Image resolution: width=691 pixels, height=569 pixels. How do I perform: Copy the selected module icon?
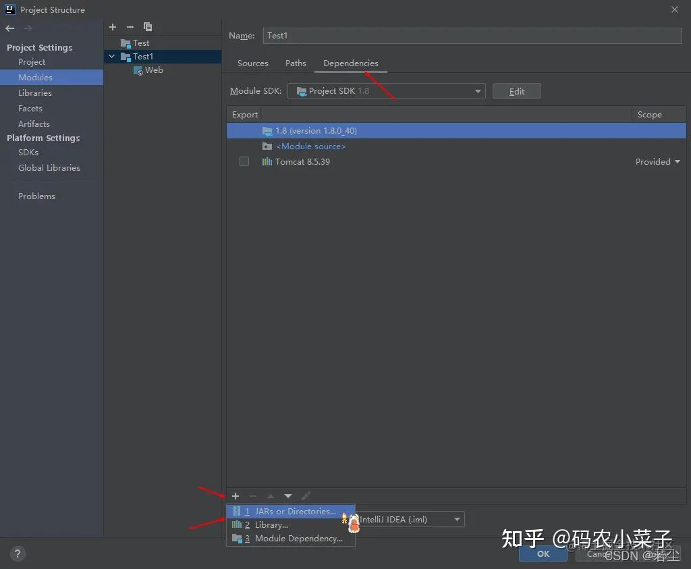pyautogui.click(x=148, y=27)
